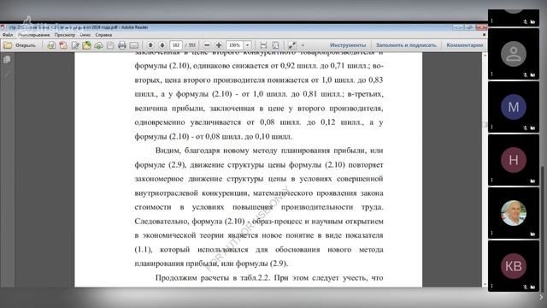
Task: Click the text "Продолжим расчеты в табл.2.2."
Action: pos(213,278)
